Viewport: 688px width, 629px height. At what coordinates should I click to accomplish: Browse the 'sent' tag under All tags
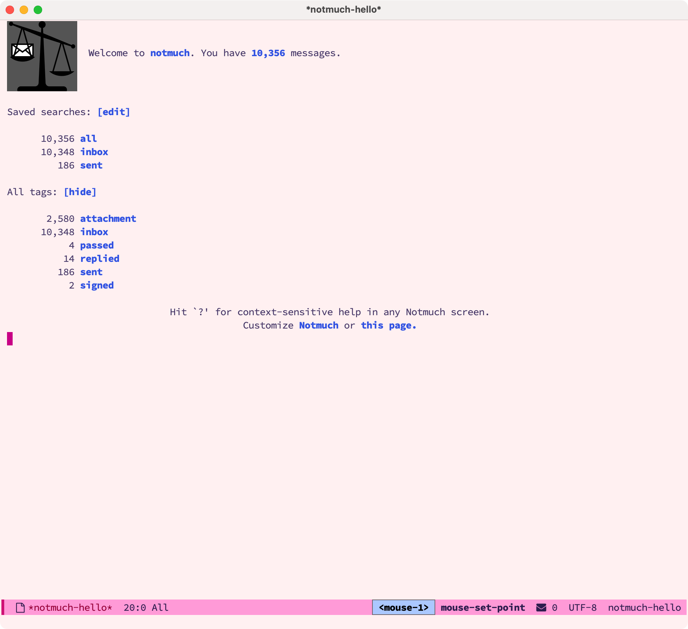91,272
